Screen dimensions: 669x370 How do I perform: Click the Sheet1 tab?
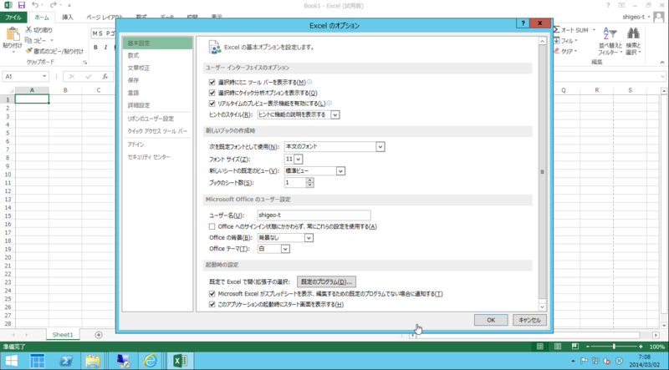[x=63, y=335]
